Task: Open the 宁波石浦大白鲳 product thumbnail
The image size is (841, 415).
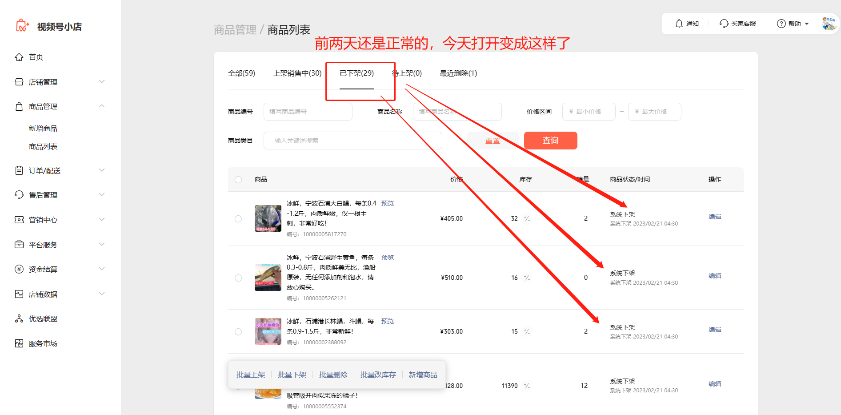Action: [x=268, y=218]
